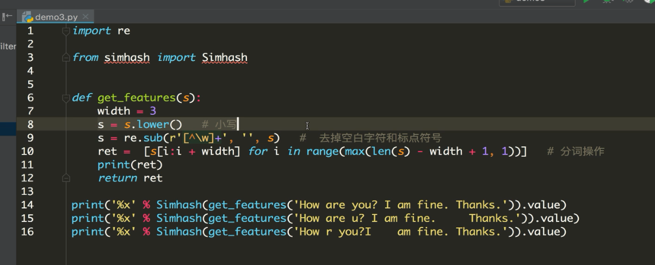The height and width of the screenshot is (265, 655).
Task: Click line number 14 in the gutter
Action: click(28, 205)
